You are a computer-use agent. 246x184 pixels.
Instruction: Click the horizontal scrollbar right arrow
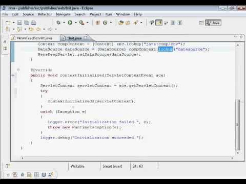click(232, 158)
